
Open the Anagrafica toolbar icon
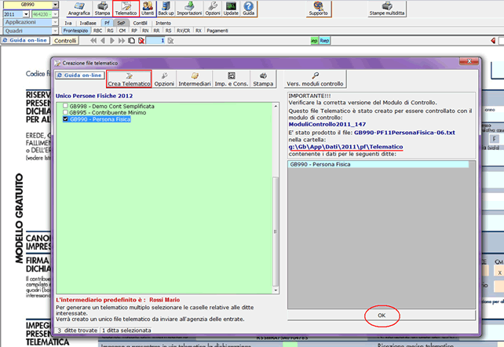click(79, 9)
